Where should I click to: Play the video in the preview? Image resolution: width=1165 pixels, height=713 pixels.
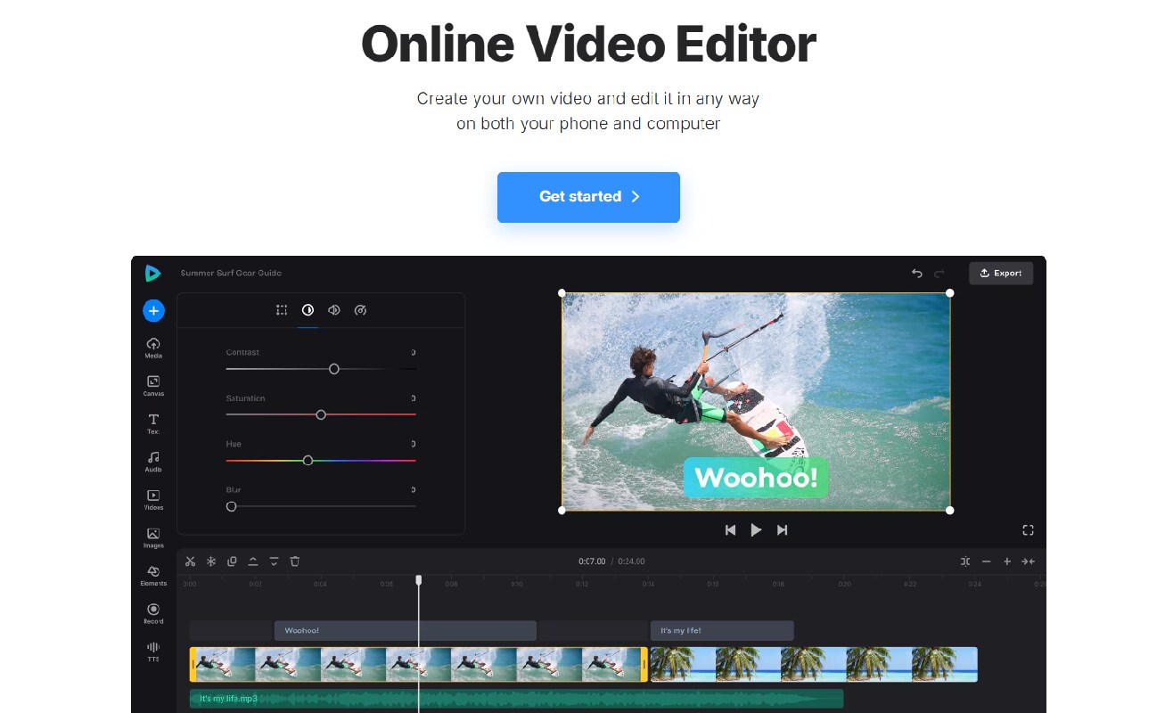click(756, 529)
